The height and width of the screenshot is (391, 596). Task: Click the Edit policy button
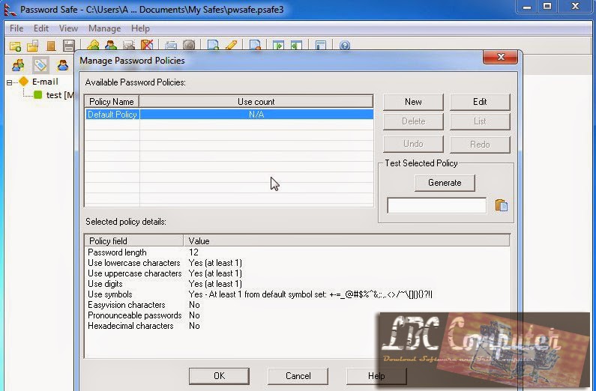[480, 102]
